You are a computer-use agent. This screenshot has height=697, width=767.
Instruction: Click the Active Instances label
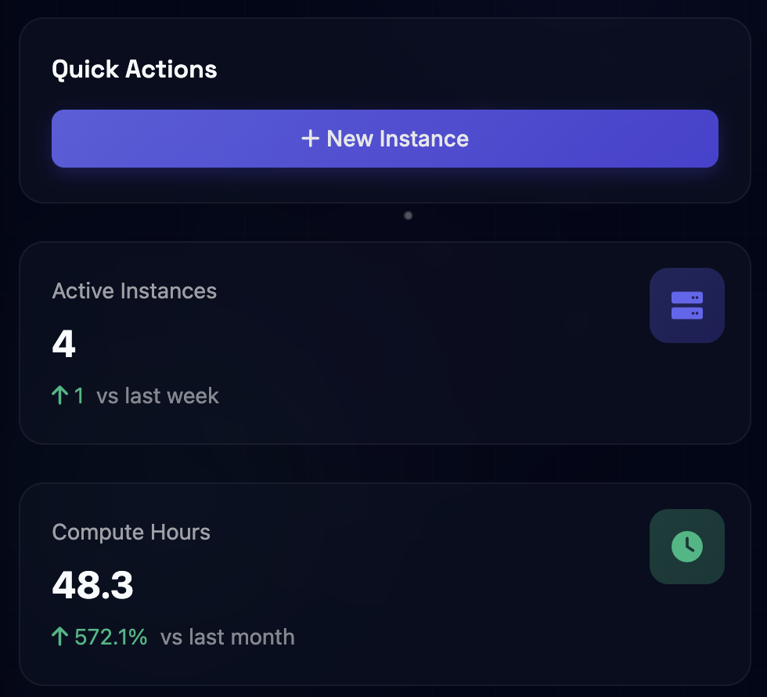coord(134,291)
